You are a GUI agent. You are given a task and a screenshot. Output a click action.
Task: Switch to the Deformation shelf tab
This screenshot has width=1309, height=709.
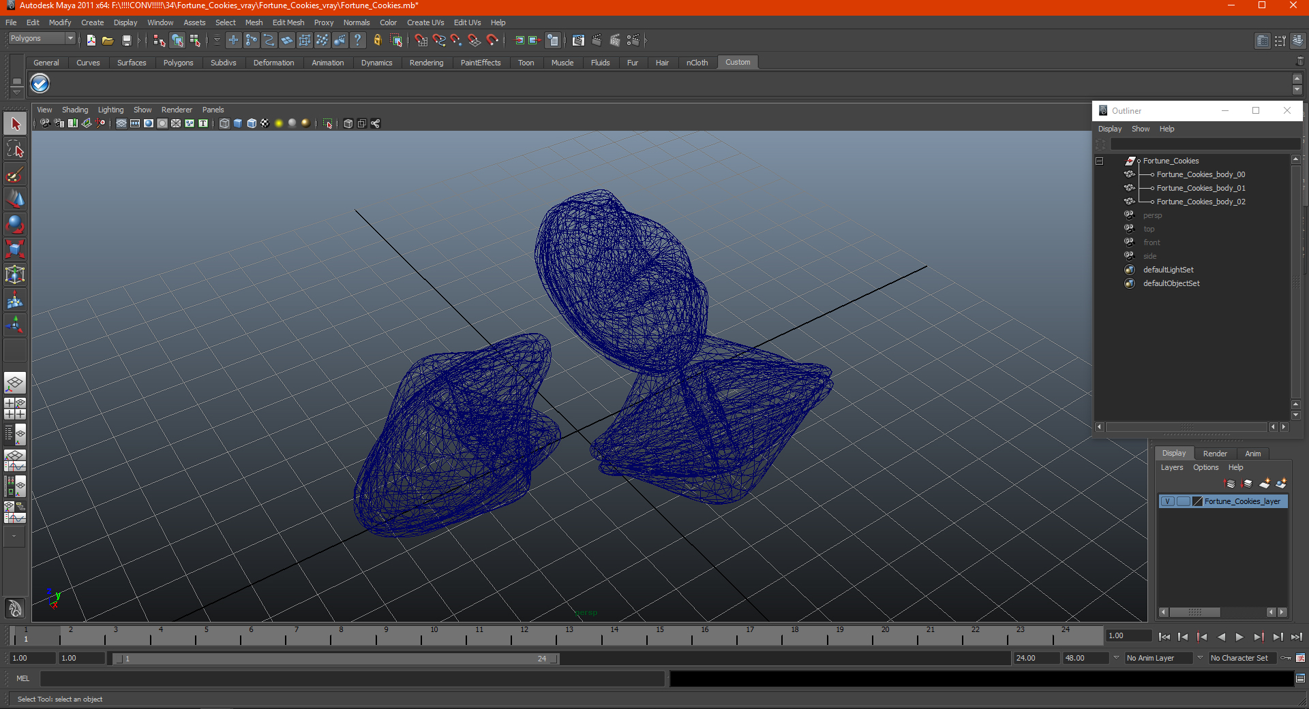(273, 63)
